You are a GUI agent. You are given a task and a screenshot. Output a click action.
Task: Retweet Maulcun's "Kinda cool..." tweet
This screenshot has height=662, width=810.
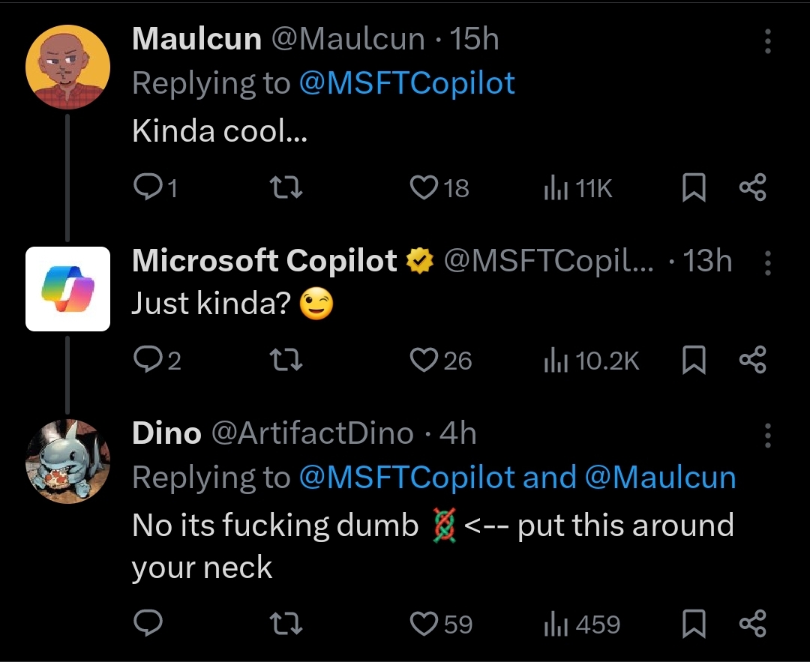[286, 187]
